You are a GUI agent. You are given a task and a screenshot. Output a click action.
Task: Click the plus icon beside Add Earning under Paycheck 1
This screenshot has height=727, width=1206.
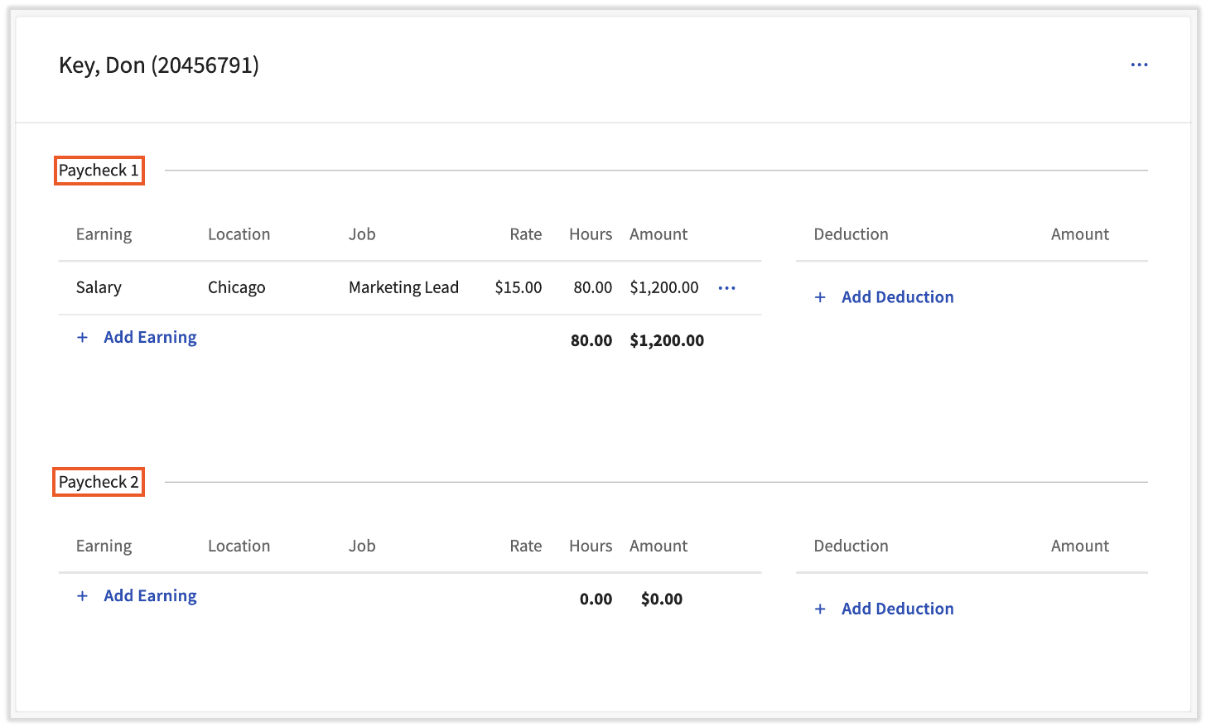[x=82, y=337]
